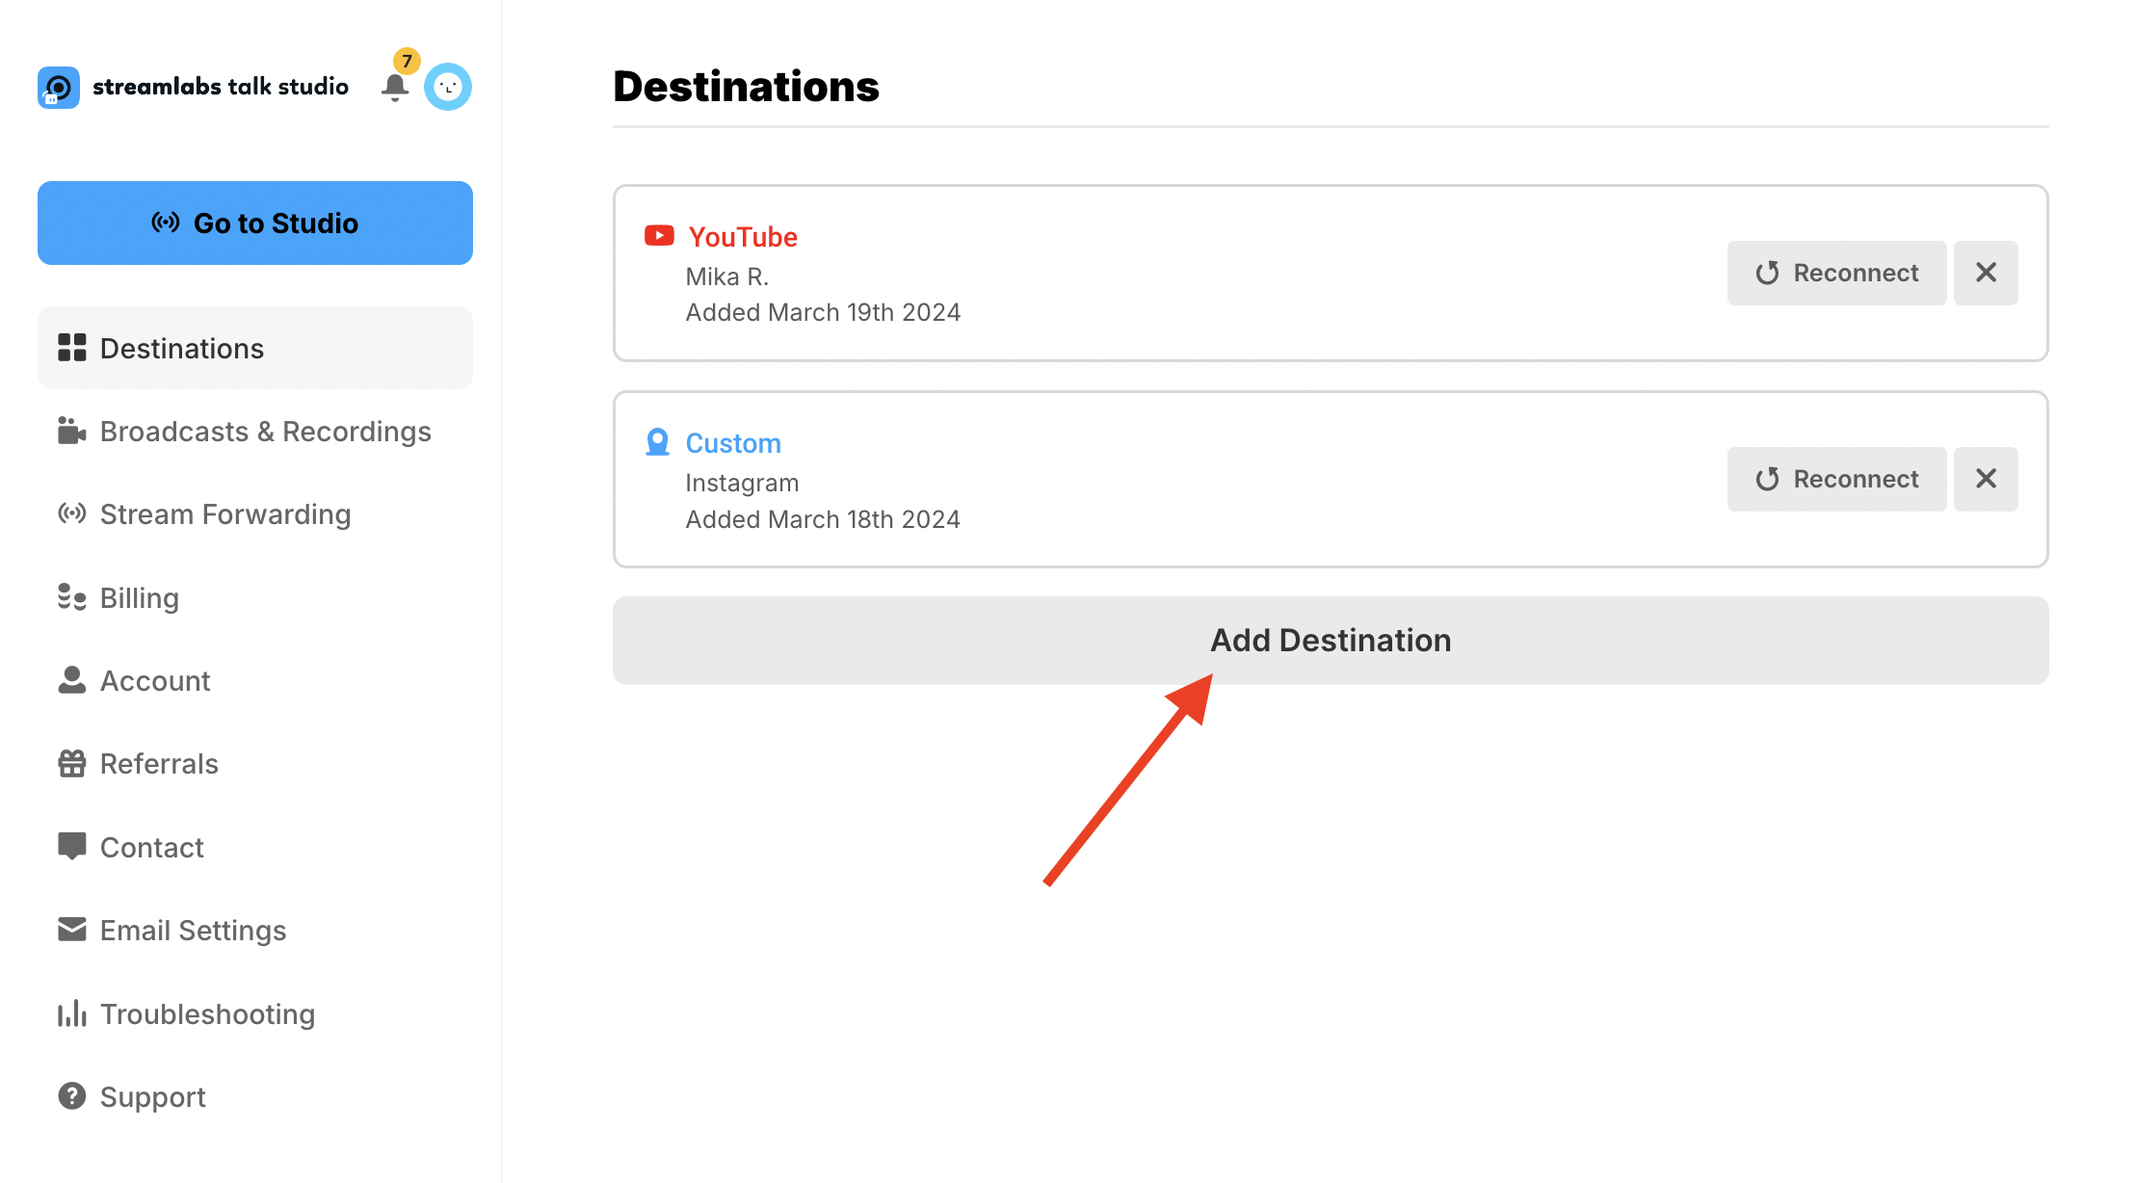Go to Email Settings

click(193, 931)
